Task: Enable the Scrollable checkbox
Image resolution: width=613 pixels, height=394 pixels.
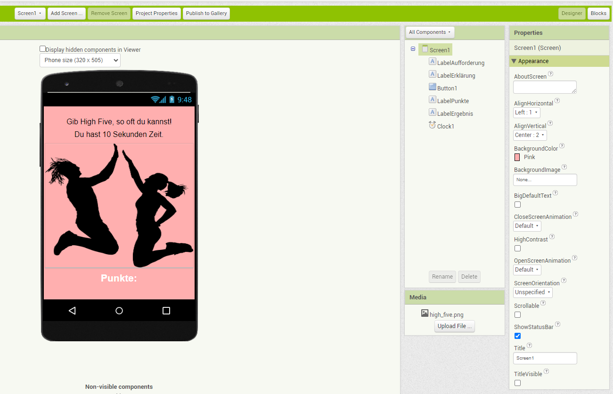Action: point(517,315)
